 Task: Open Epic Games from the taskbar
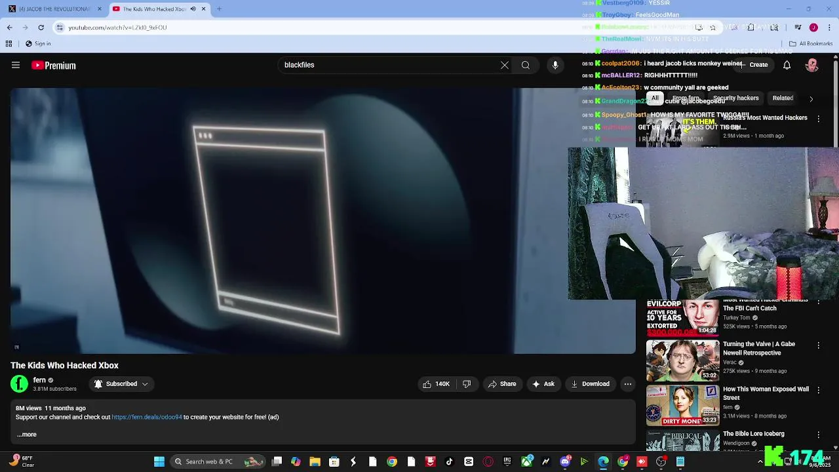click(x=507, y=462)
